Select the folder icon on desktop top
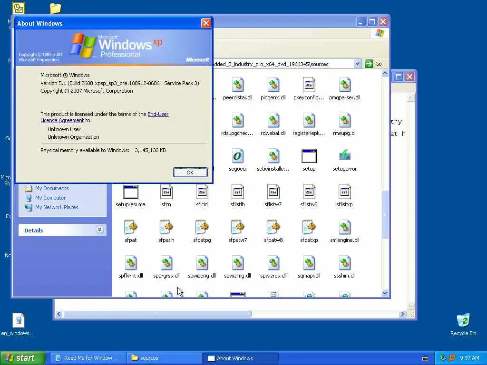The image size is (487, 365). click(x=55, y=8)
